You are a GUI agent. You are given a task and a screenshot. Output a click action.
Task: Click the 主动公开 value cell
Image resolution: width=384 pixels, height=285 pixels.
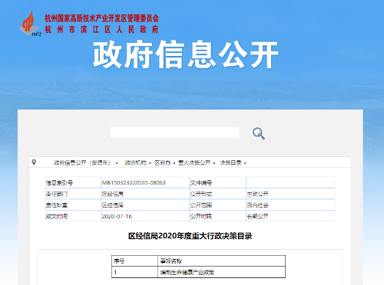(290, 194)
